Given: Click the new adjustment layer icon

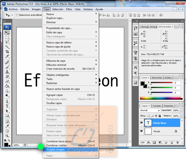Looking at the screenshot, I should [160, 142].
